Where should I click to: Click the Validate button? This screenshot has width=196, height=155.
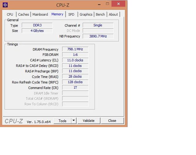pyautogui.click(x=89, y=121)
